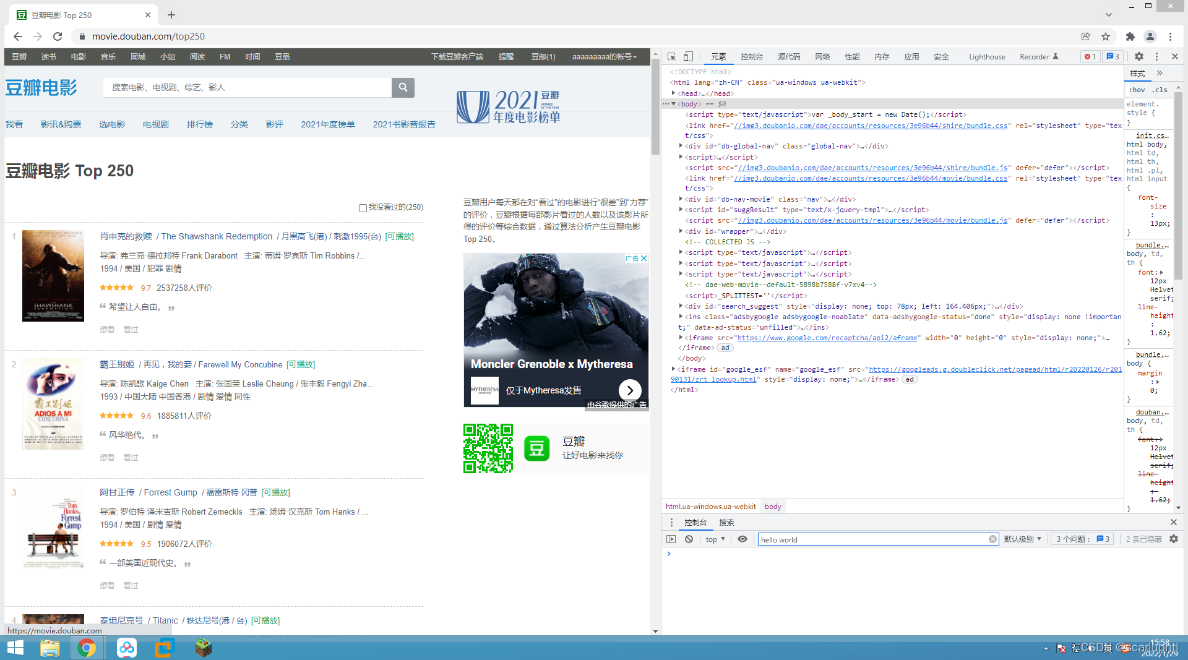1188x660 pixels.
Task: Focus the Douban movie search box
Action: tap(247, 87)
